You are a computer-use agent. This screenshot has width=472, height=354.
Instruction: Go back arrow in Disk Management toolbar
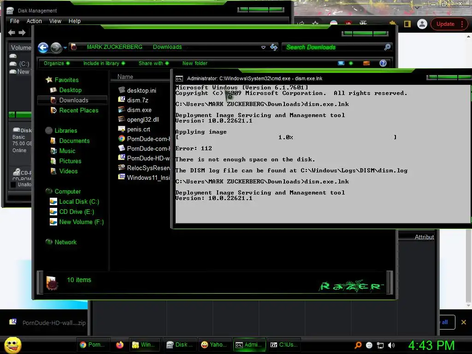tap(12, 33)
